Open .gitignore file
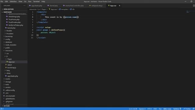This screenshot has height=110, width=195. [9, 102]
